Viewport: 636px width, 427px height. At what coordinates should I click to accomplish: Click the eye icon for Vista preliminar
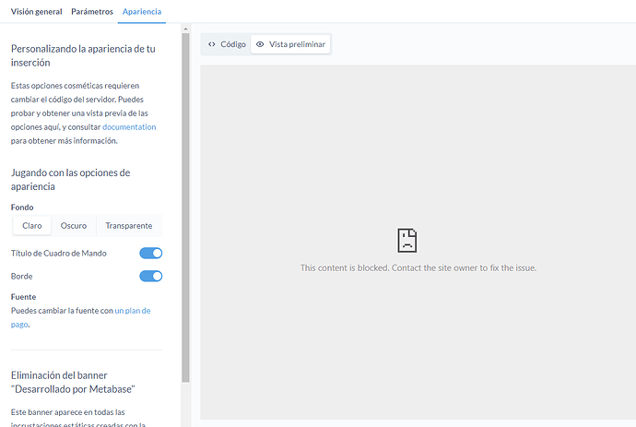click(260, 44)
